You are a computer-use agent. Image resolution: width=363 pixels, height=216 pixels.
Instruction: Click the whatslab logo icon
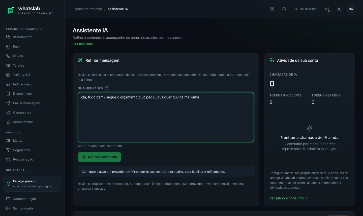[11, 10]
